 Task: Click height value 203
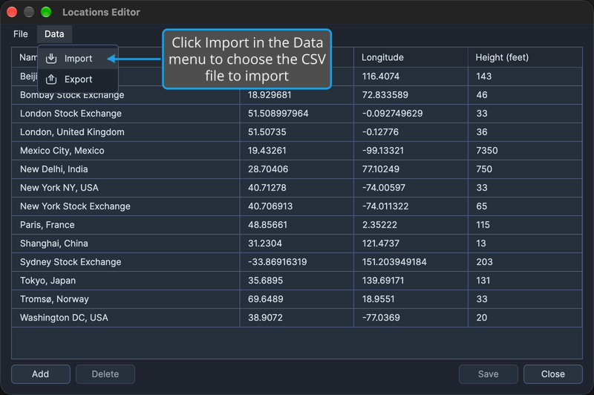tap(485, 262)
